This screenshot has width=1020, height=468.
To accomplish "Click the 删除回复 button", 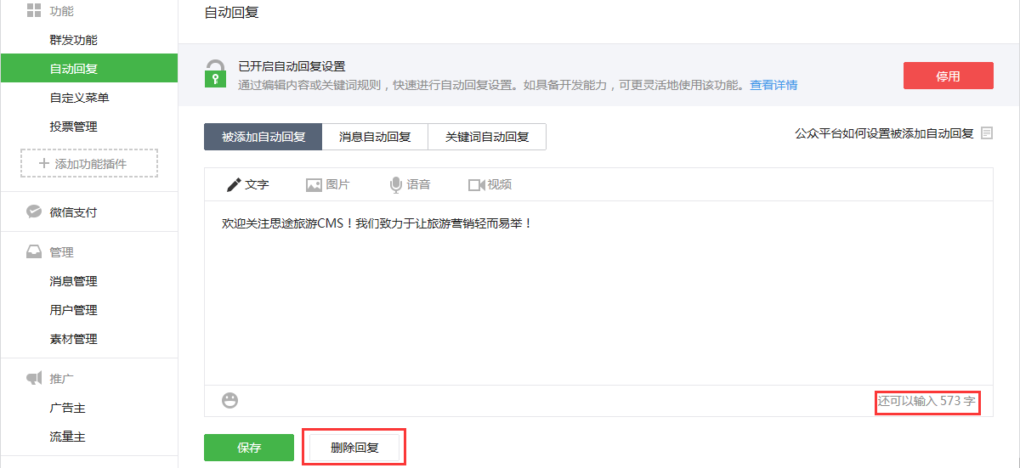I will coord(354,448).
